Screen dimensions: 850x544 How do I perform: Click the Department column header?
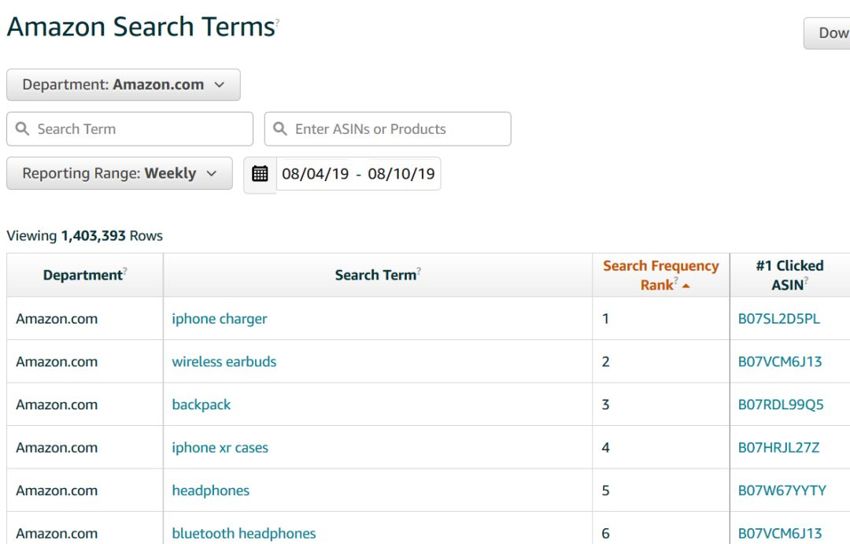[x=84, y=275]
